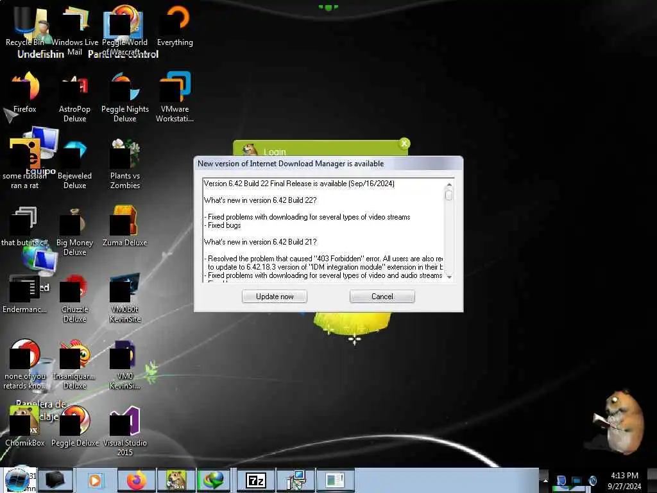Click the computer installer taskbar icon
This screenshot has height=493, width=657.
pos(296,480)
